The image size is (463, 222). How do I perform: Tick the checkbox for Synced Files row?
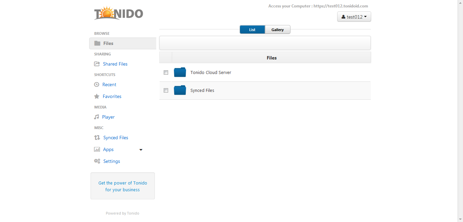coord(166,90)
